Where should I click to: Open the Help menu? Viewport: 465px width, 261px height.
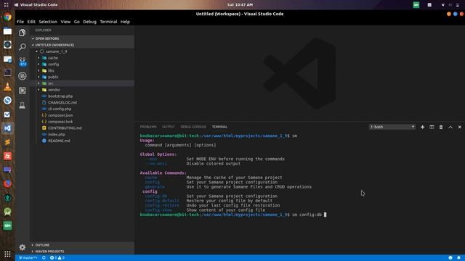point(125,22)
